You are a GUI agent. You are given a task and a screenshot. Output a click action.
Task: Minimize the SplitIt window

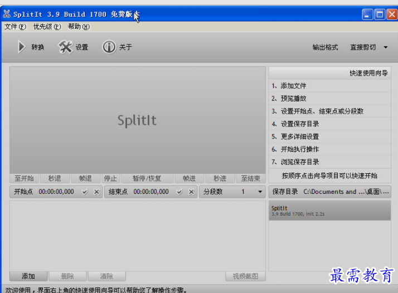[367, 14]
